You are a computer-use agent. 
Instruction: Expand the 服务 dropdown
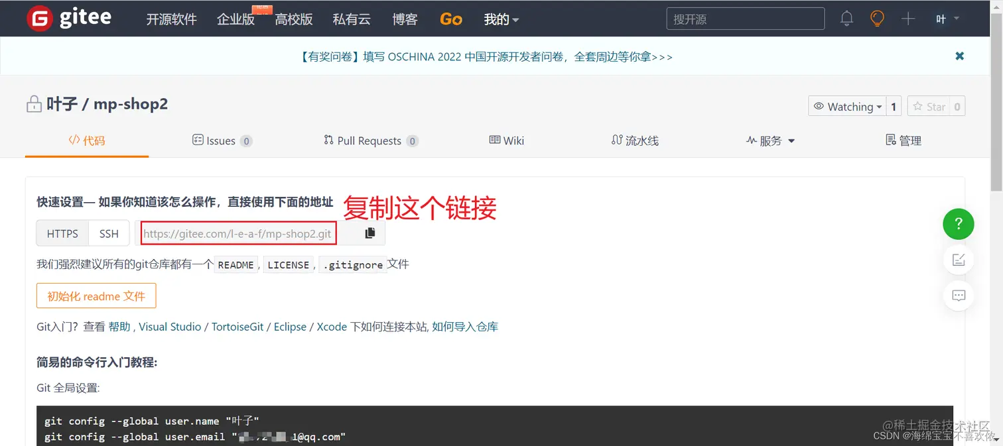(770, 140)
